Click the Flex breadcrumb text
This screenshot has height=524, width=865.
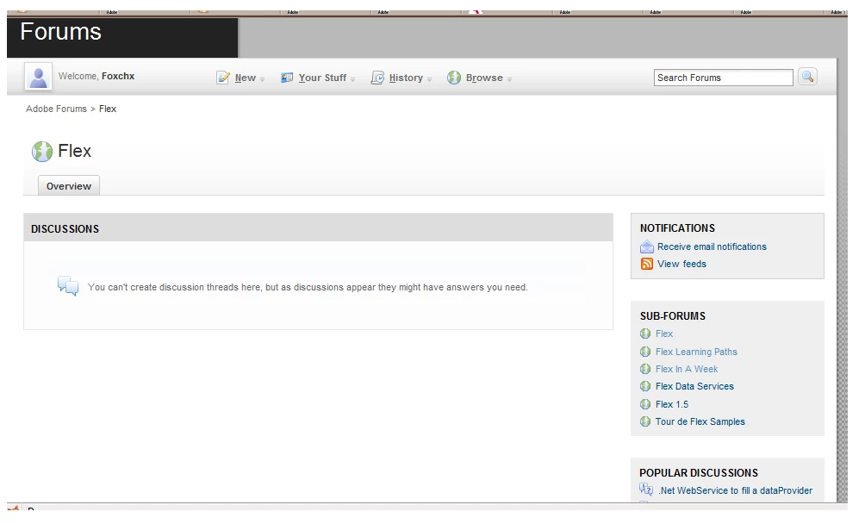(108, 109)
